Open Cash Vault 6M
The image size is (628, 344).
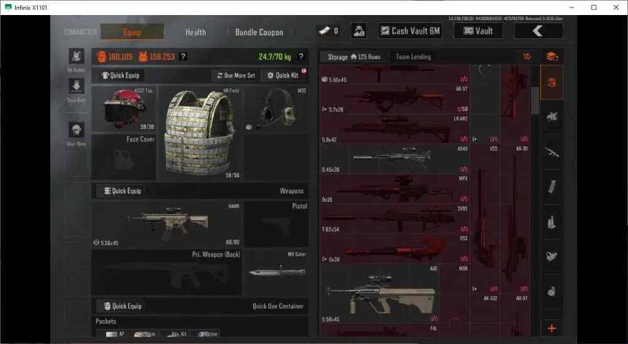pyautogui.click(x=410, y=31)
